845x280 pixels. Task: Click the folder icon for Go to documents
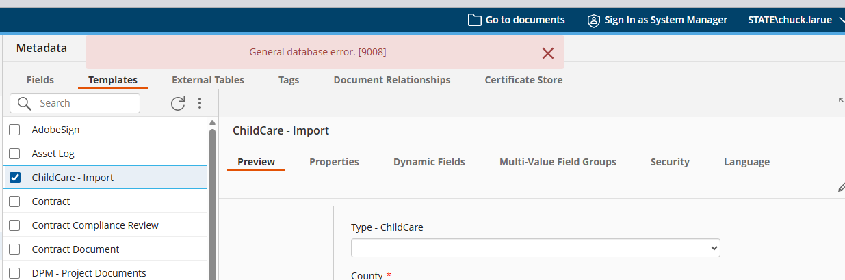[474, 20]
